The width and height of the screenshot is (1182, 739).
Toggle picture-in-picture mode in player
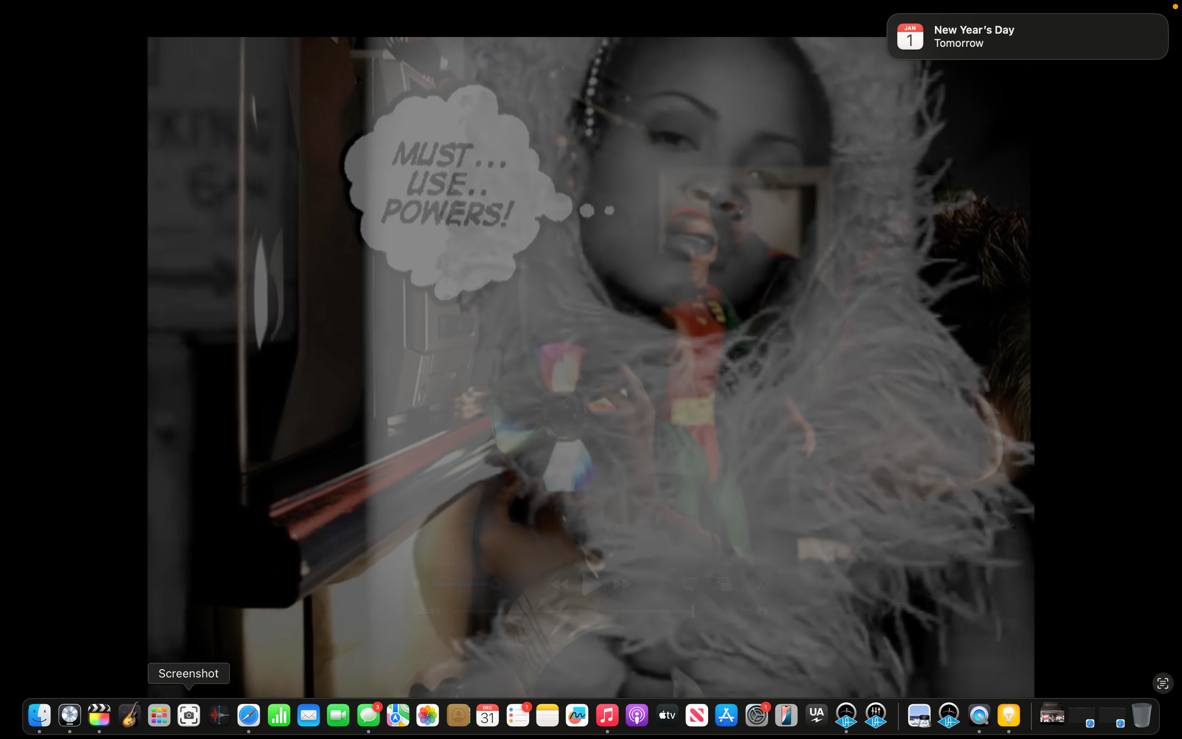723,583
